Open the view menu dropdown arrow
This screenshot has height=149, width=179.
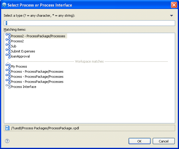click(171, 15)
